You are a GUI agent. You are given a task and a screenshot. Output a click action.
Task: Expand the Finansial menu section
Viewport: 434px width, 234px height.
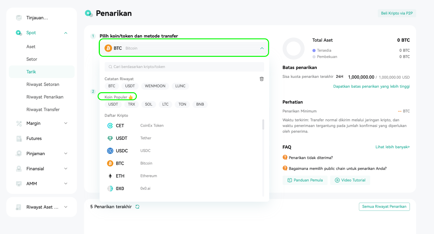[x=66, y=169]
